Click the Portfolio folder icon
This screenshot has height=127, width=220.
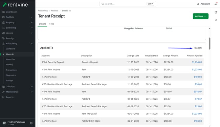point(4,17)
